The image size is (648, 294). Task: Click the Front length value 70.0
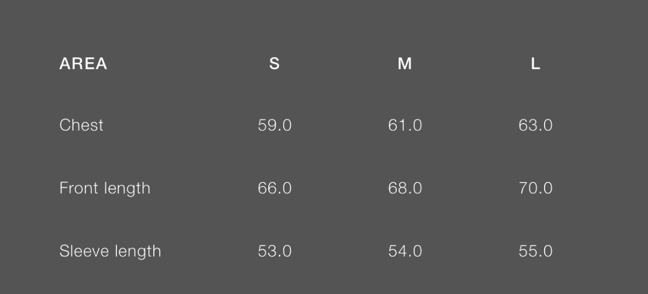point(535,188)
